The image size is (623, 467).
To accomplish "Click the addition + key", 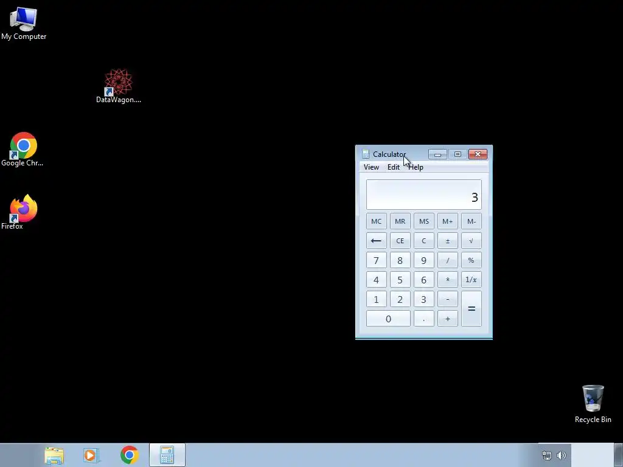I will tap(448, 319).
